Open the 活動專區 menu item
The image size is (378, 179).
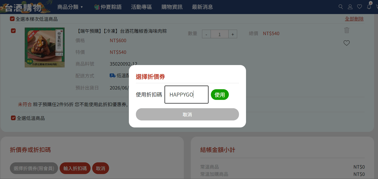tap(141, 7)
